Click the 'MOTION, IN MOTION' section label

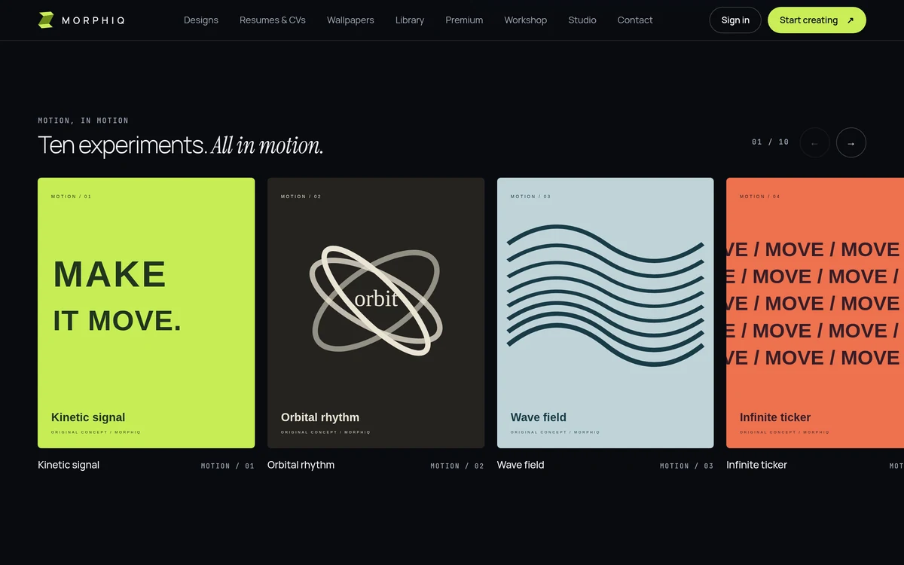pos(84,121)
